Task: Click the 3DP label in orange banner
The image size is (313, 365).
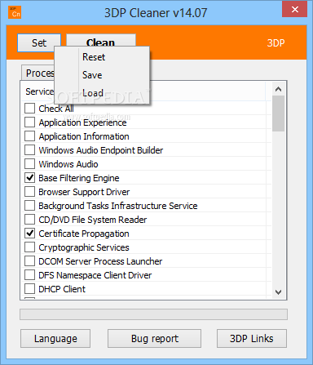Action: 276,43
